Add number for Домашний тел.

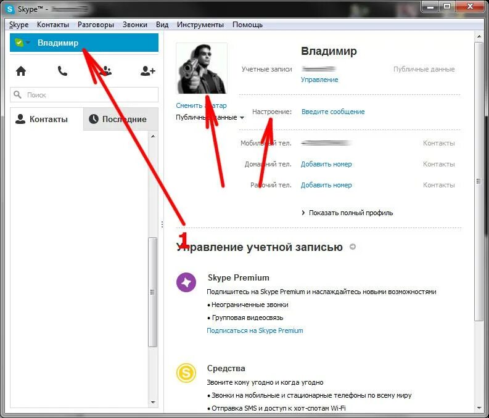pyautogui.click(x=326, y=164)
